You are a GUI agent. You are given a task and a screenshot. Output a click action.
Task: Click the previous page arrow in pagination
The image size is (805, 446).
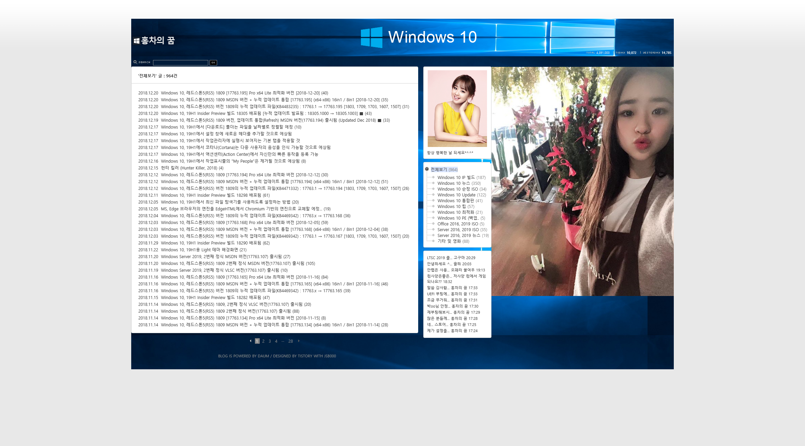(x=250, y=341)
